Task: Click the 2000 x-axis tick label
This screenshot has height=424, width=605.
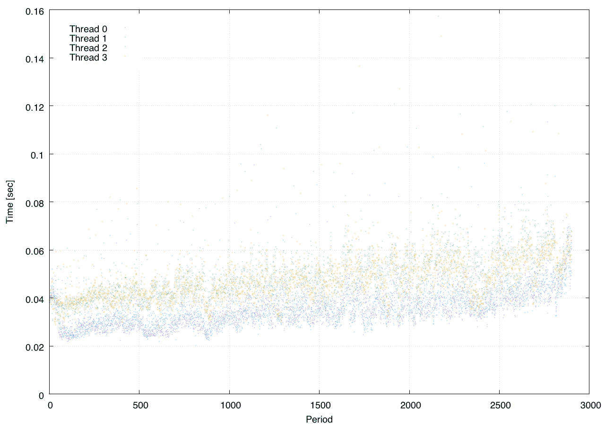Action: 409,405
